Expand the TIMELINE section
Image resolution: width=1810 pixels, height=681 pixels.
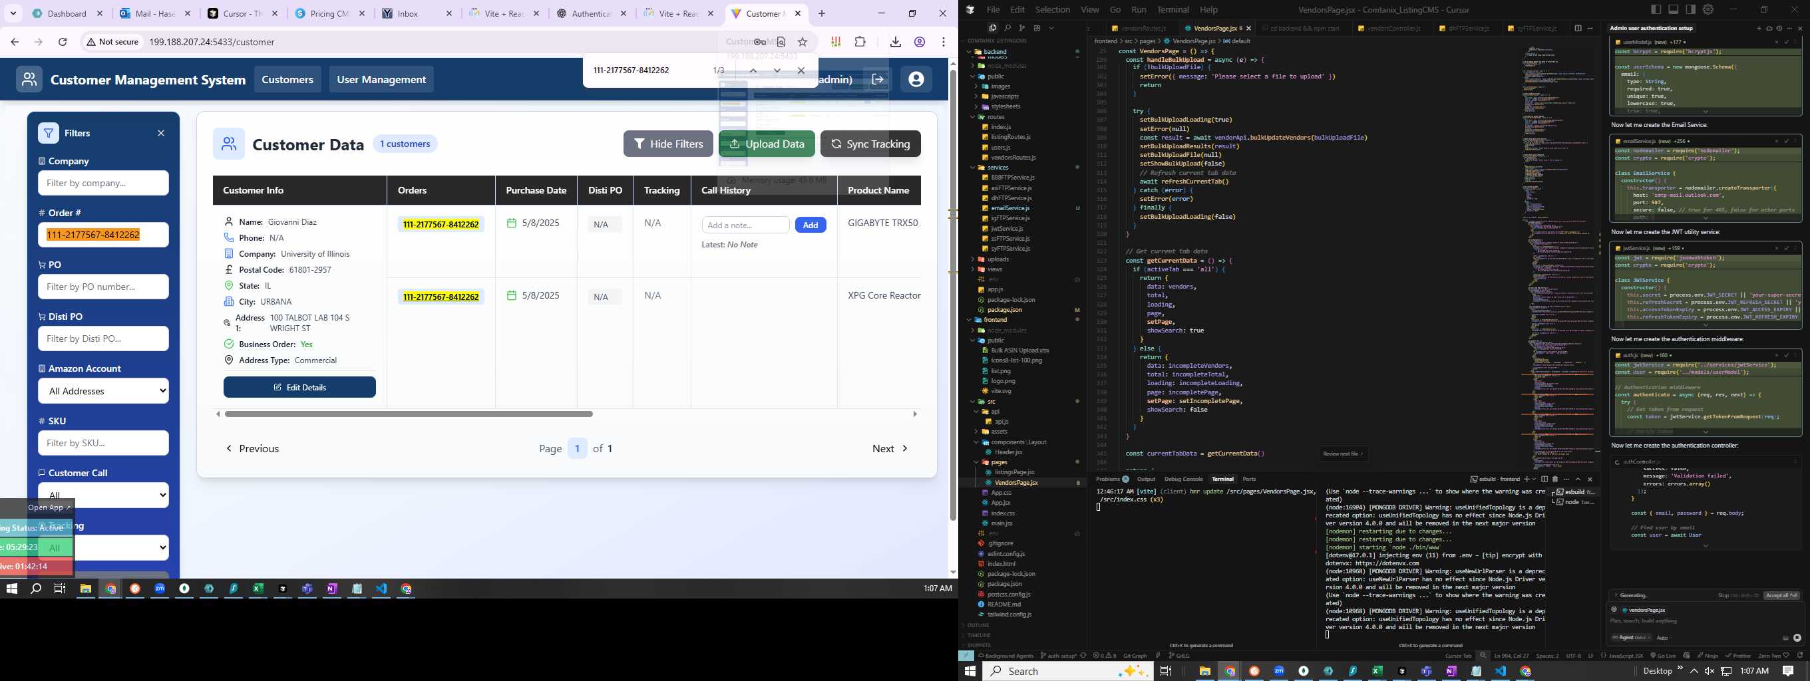(978, 634)
